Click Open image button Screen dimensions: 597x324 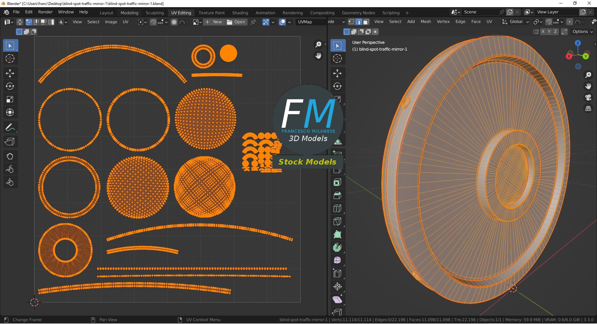coord(236,22)
